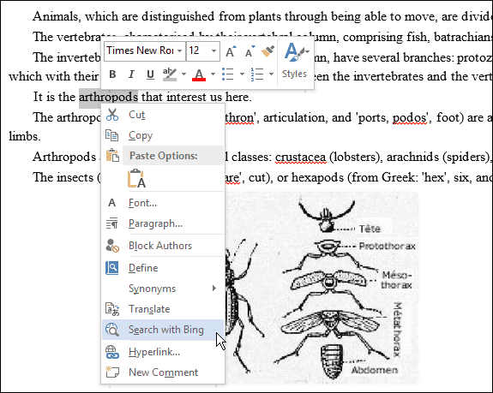Expand the Synonyms submenu arrow
The image size is (493, 393).
(x=214, y=289)
